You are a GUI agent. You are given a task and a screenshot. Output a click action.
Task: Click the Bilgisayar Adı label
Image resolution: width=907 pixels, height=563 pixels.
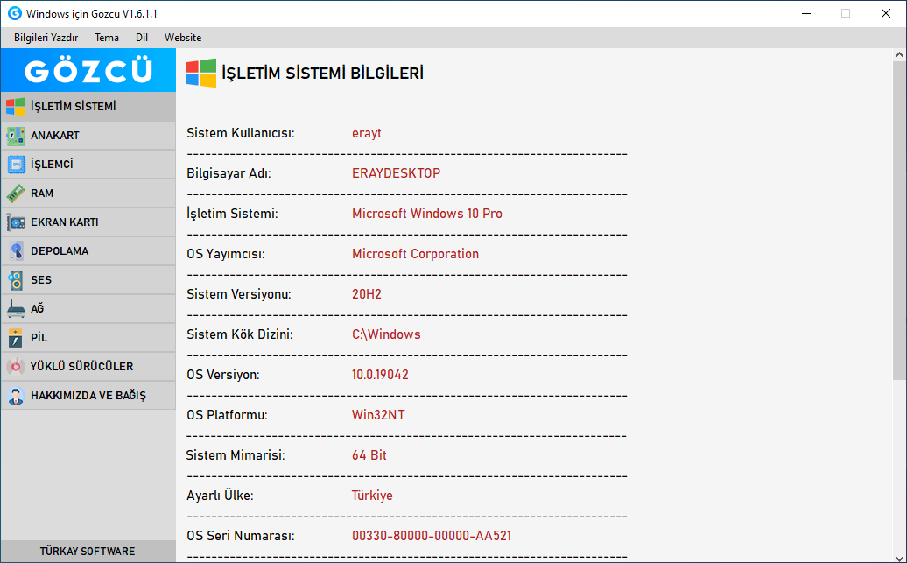(x=229, y=173)
